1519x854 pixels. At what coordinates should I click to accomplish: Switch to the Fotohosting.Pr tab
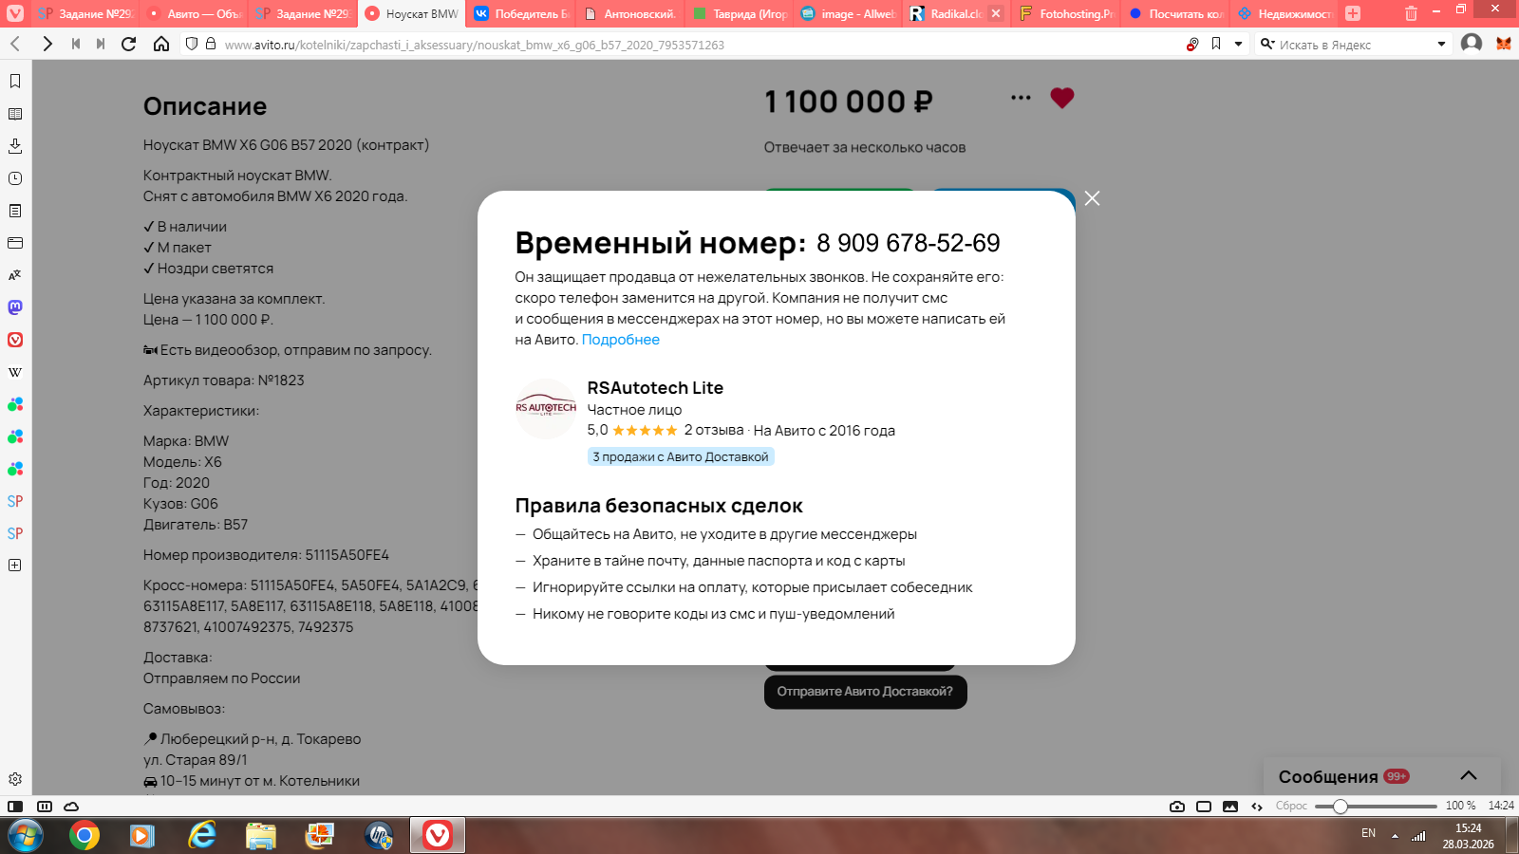tap(1066, 13)
